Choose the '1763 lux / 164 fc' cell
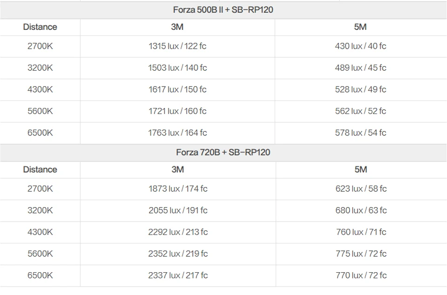Image resolution: width=447 pixels, height=295 pixels. point(177,133)
